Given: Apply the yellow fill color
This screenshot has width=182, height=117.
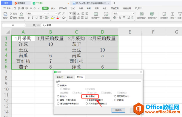Looking at the screenshot, I should click(52, 18).
